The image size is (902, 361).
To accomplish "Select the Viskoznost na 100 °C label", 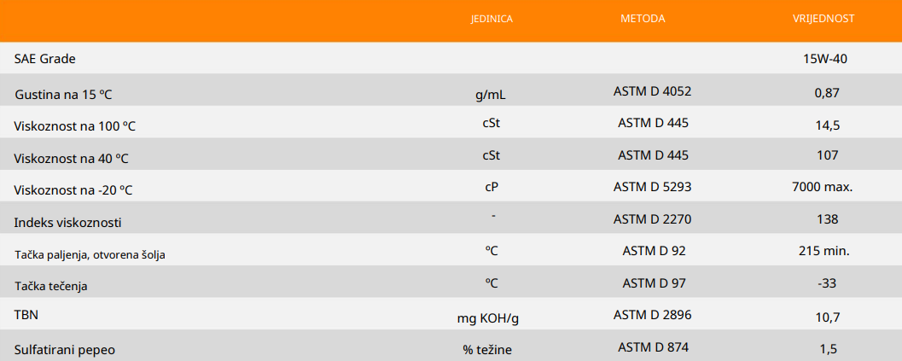I will [75, 126].
